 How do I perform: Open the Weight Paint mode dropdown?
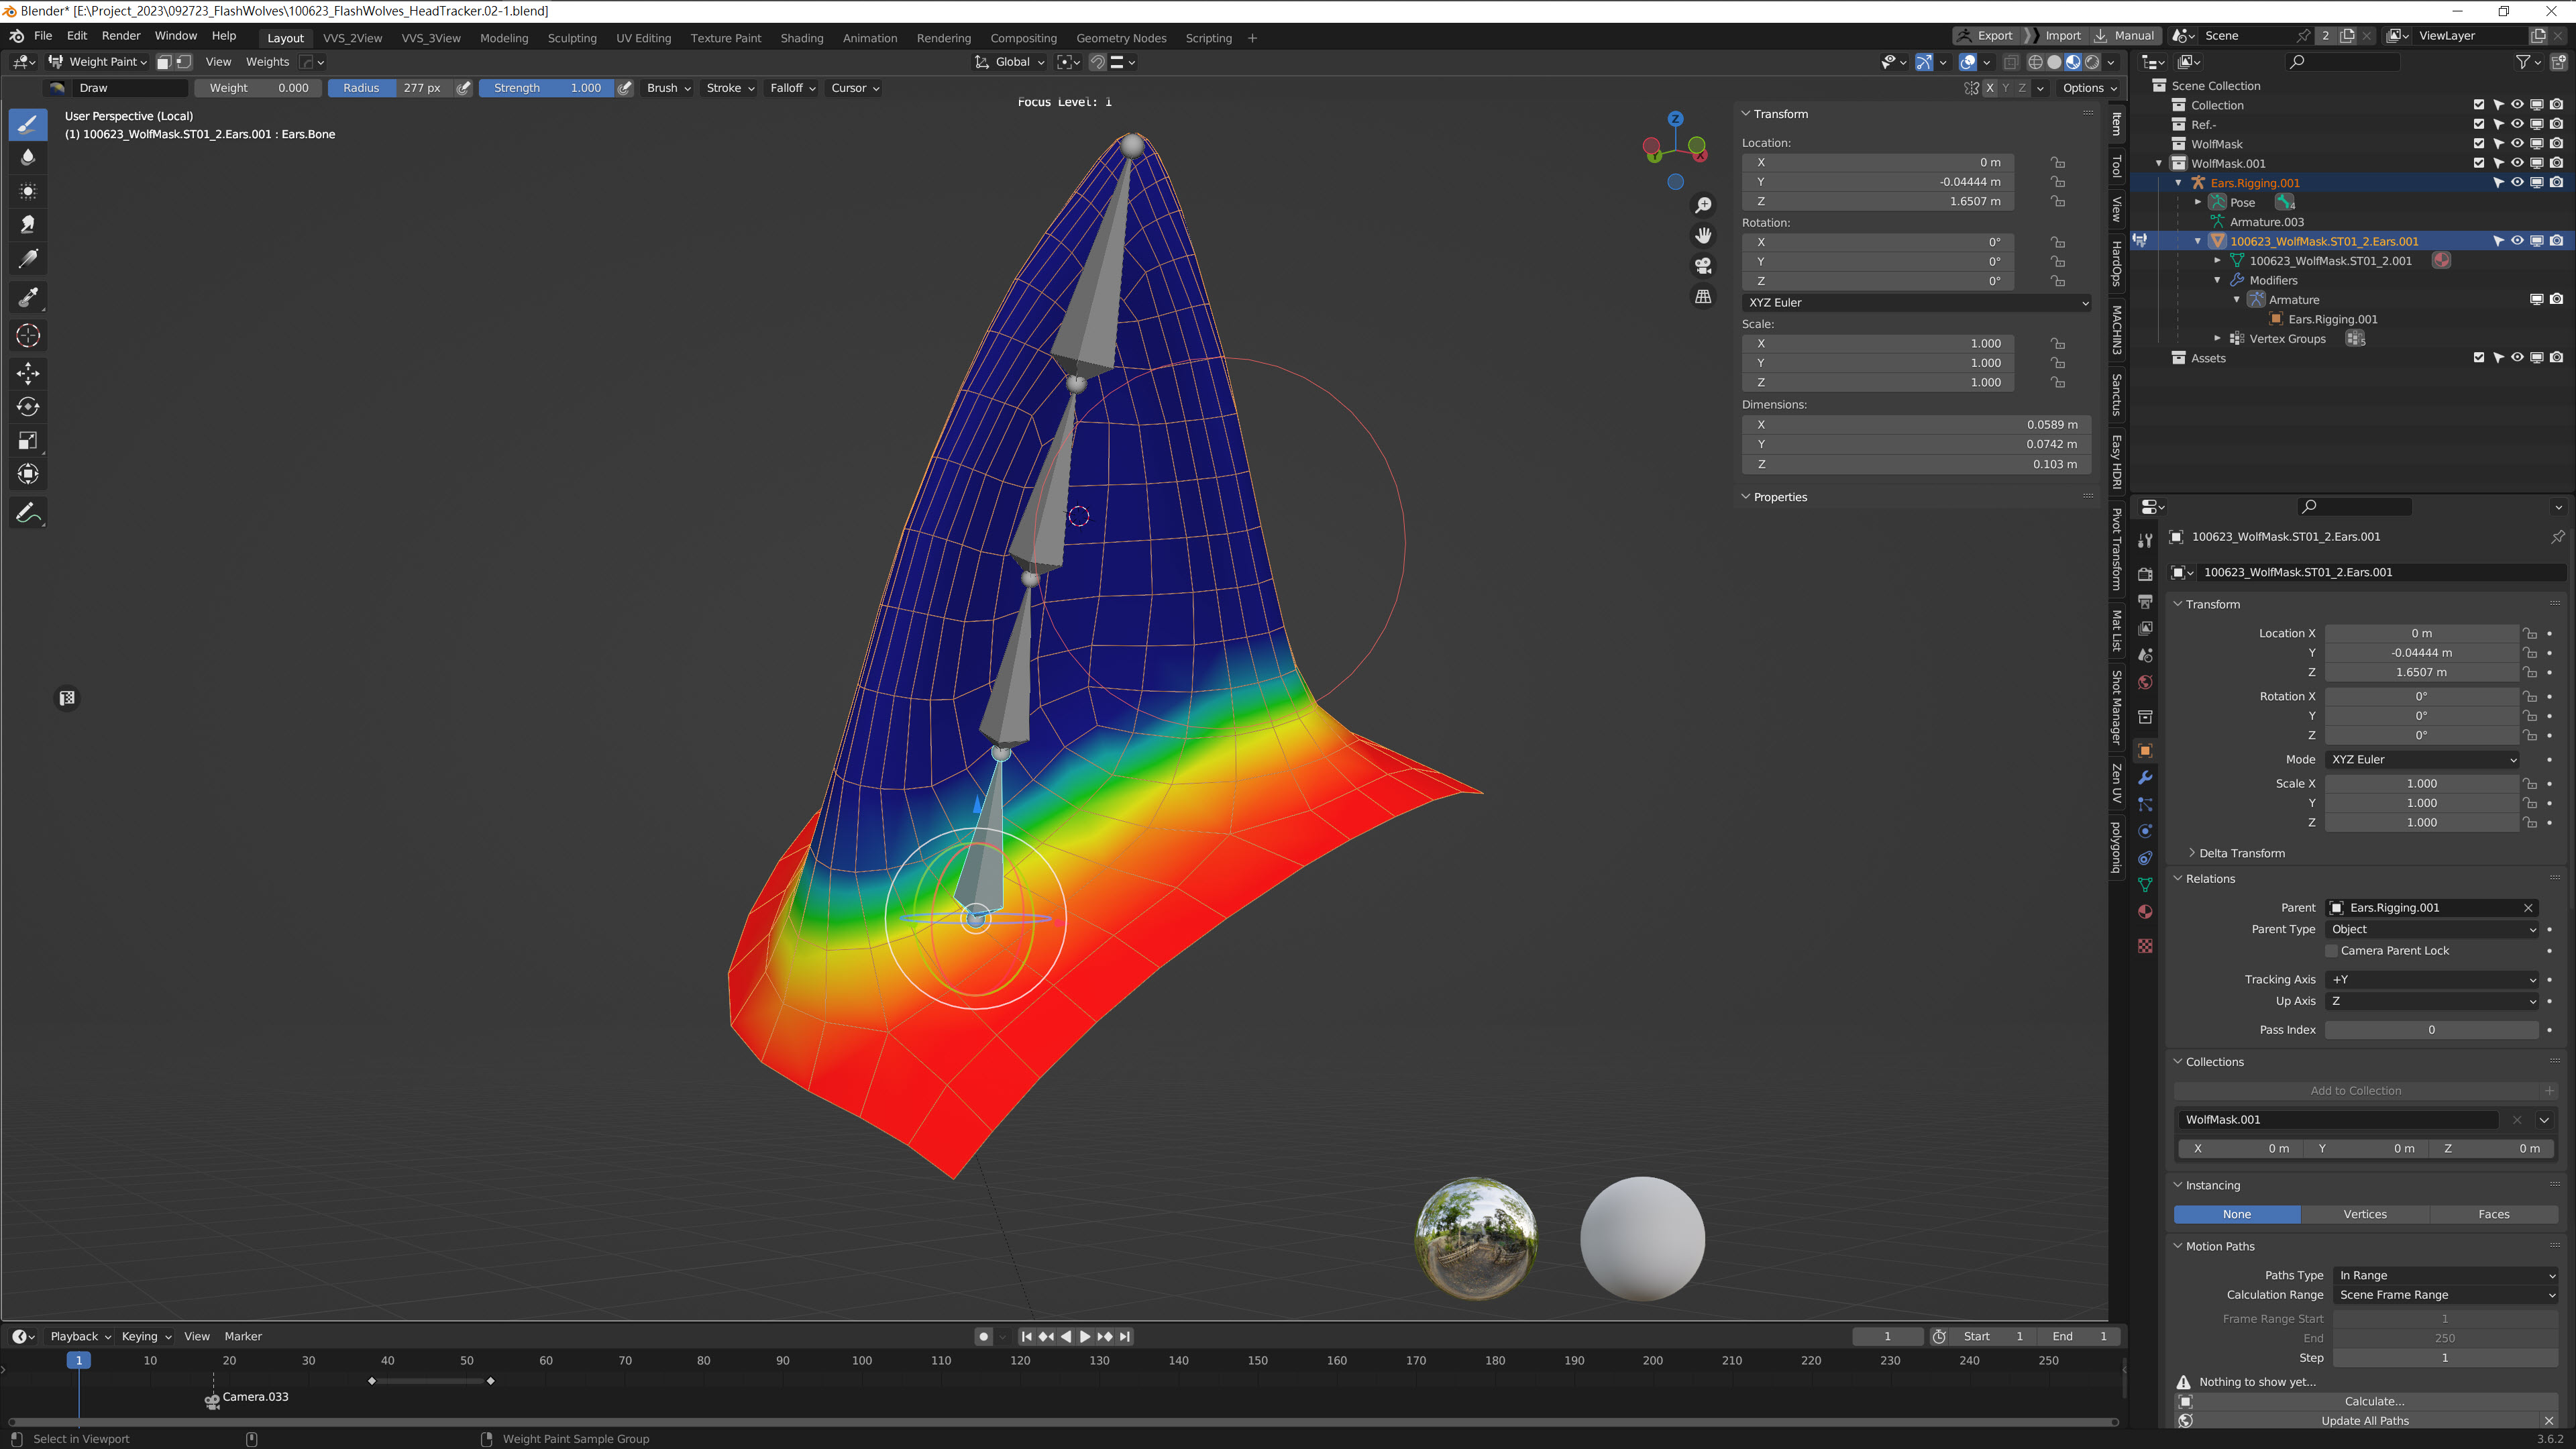tap(99, 62)
